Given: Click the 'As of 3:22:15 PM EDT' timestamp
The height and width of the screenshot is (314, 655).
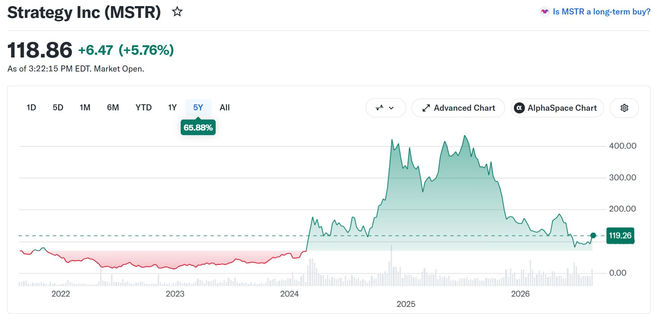Looking at the screenshot, I should [x=49, y=69].
